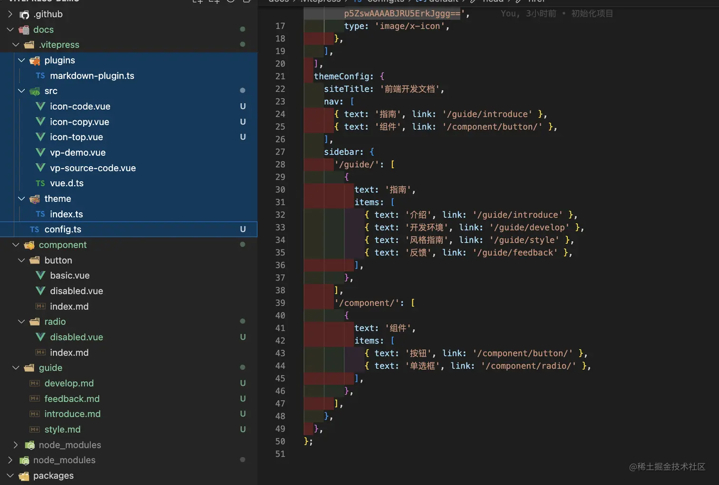This screenshot has width=719, height=485.
Task: Collapse the docs folder chevron
Action: coord(10,29)
